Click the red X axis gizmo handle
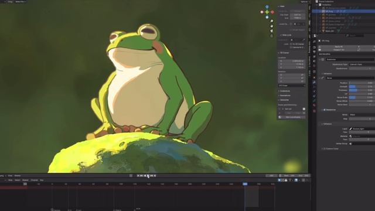 (x=272, y=12)
